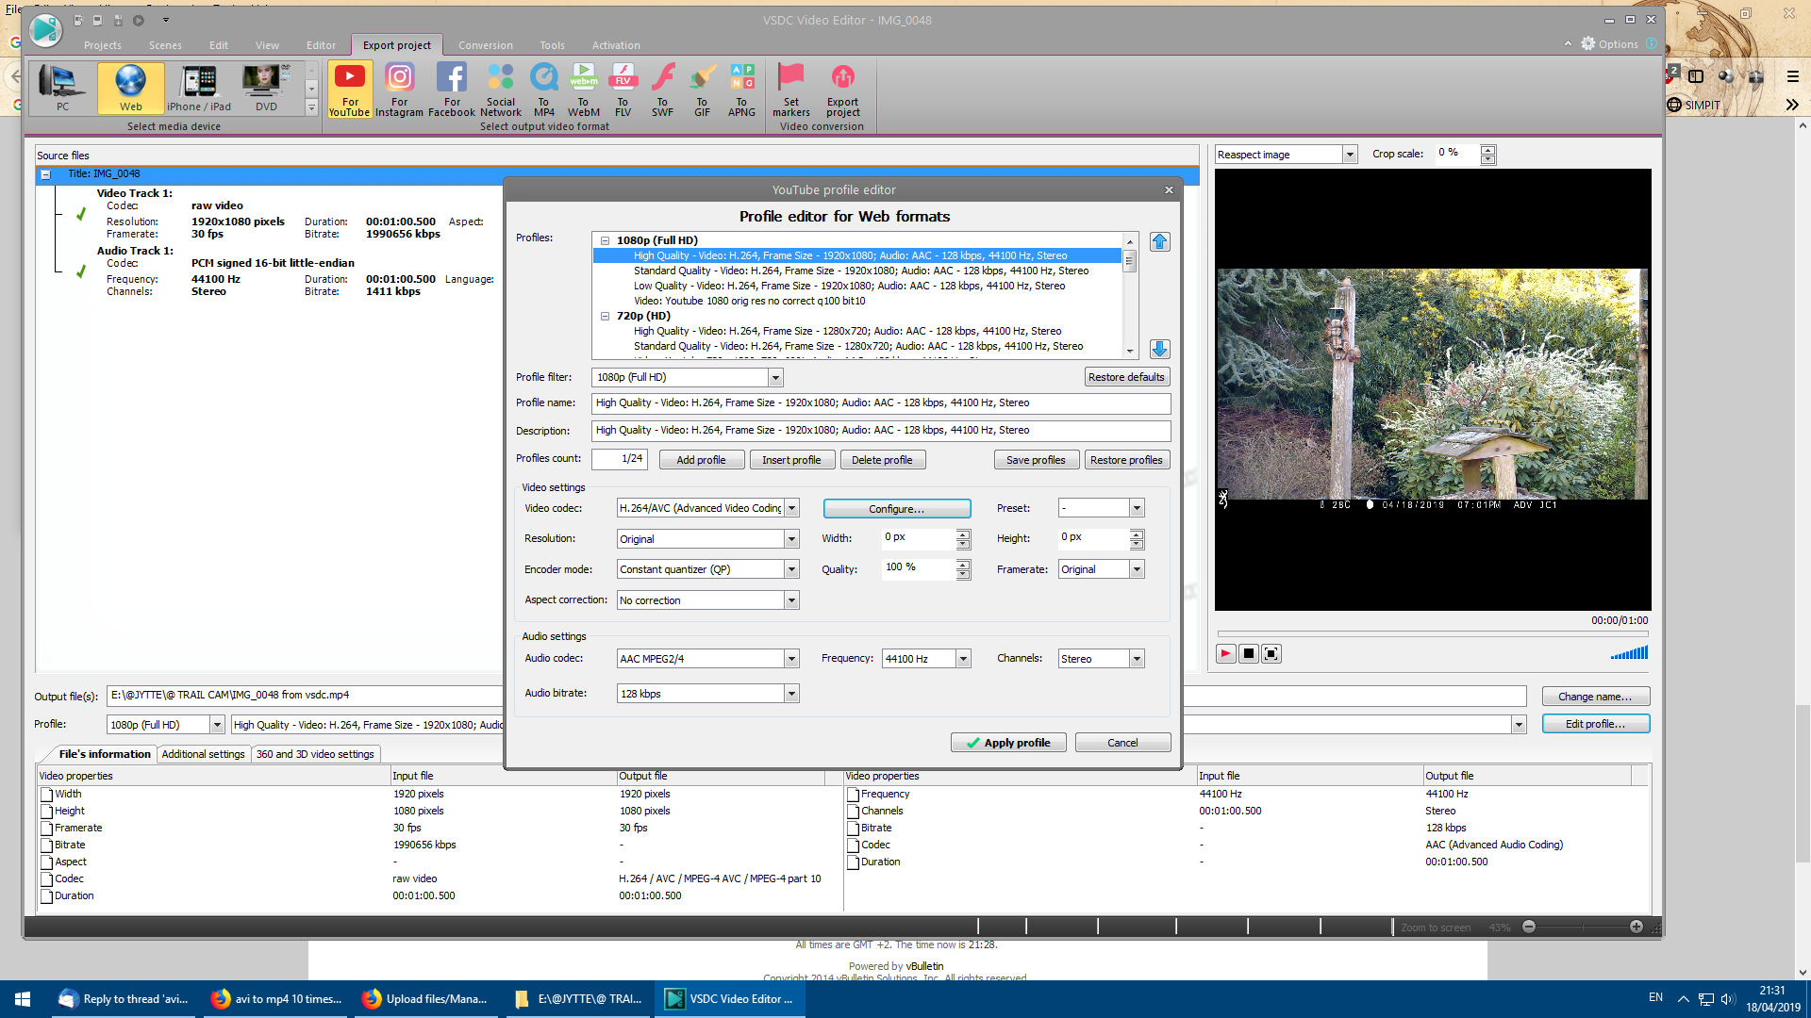
Task: Move profile up with blue arrow
Action: coord(1159,241)
